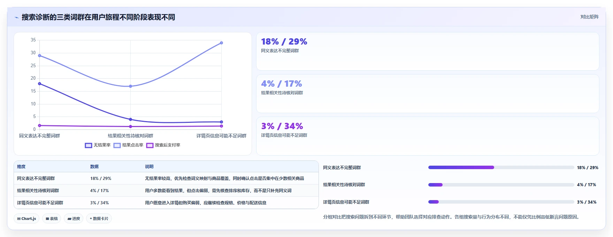Screen dimensions: 613x237
Task: Click the Chart.js chip
Action: [26, 219]
